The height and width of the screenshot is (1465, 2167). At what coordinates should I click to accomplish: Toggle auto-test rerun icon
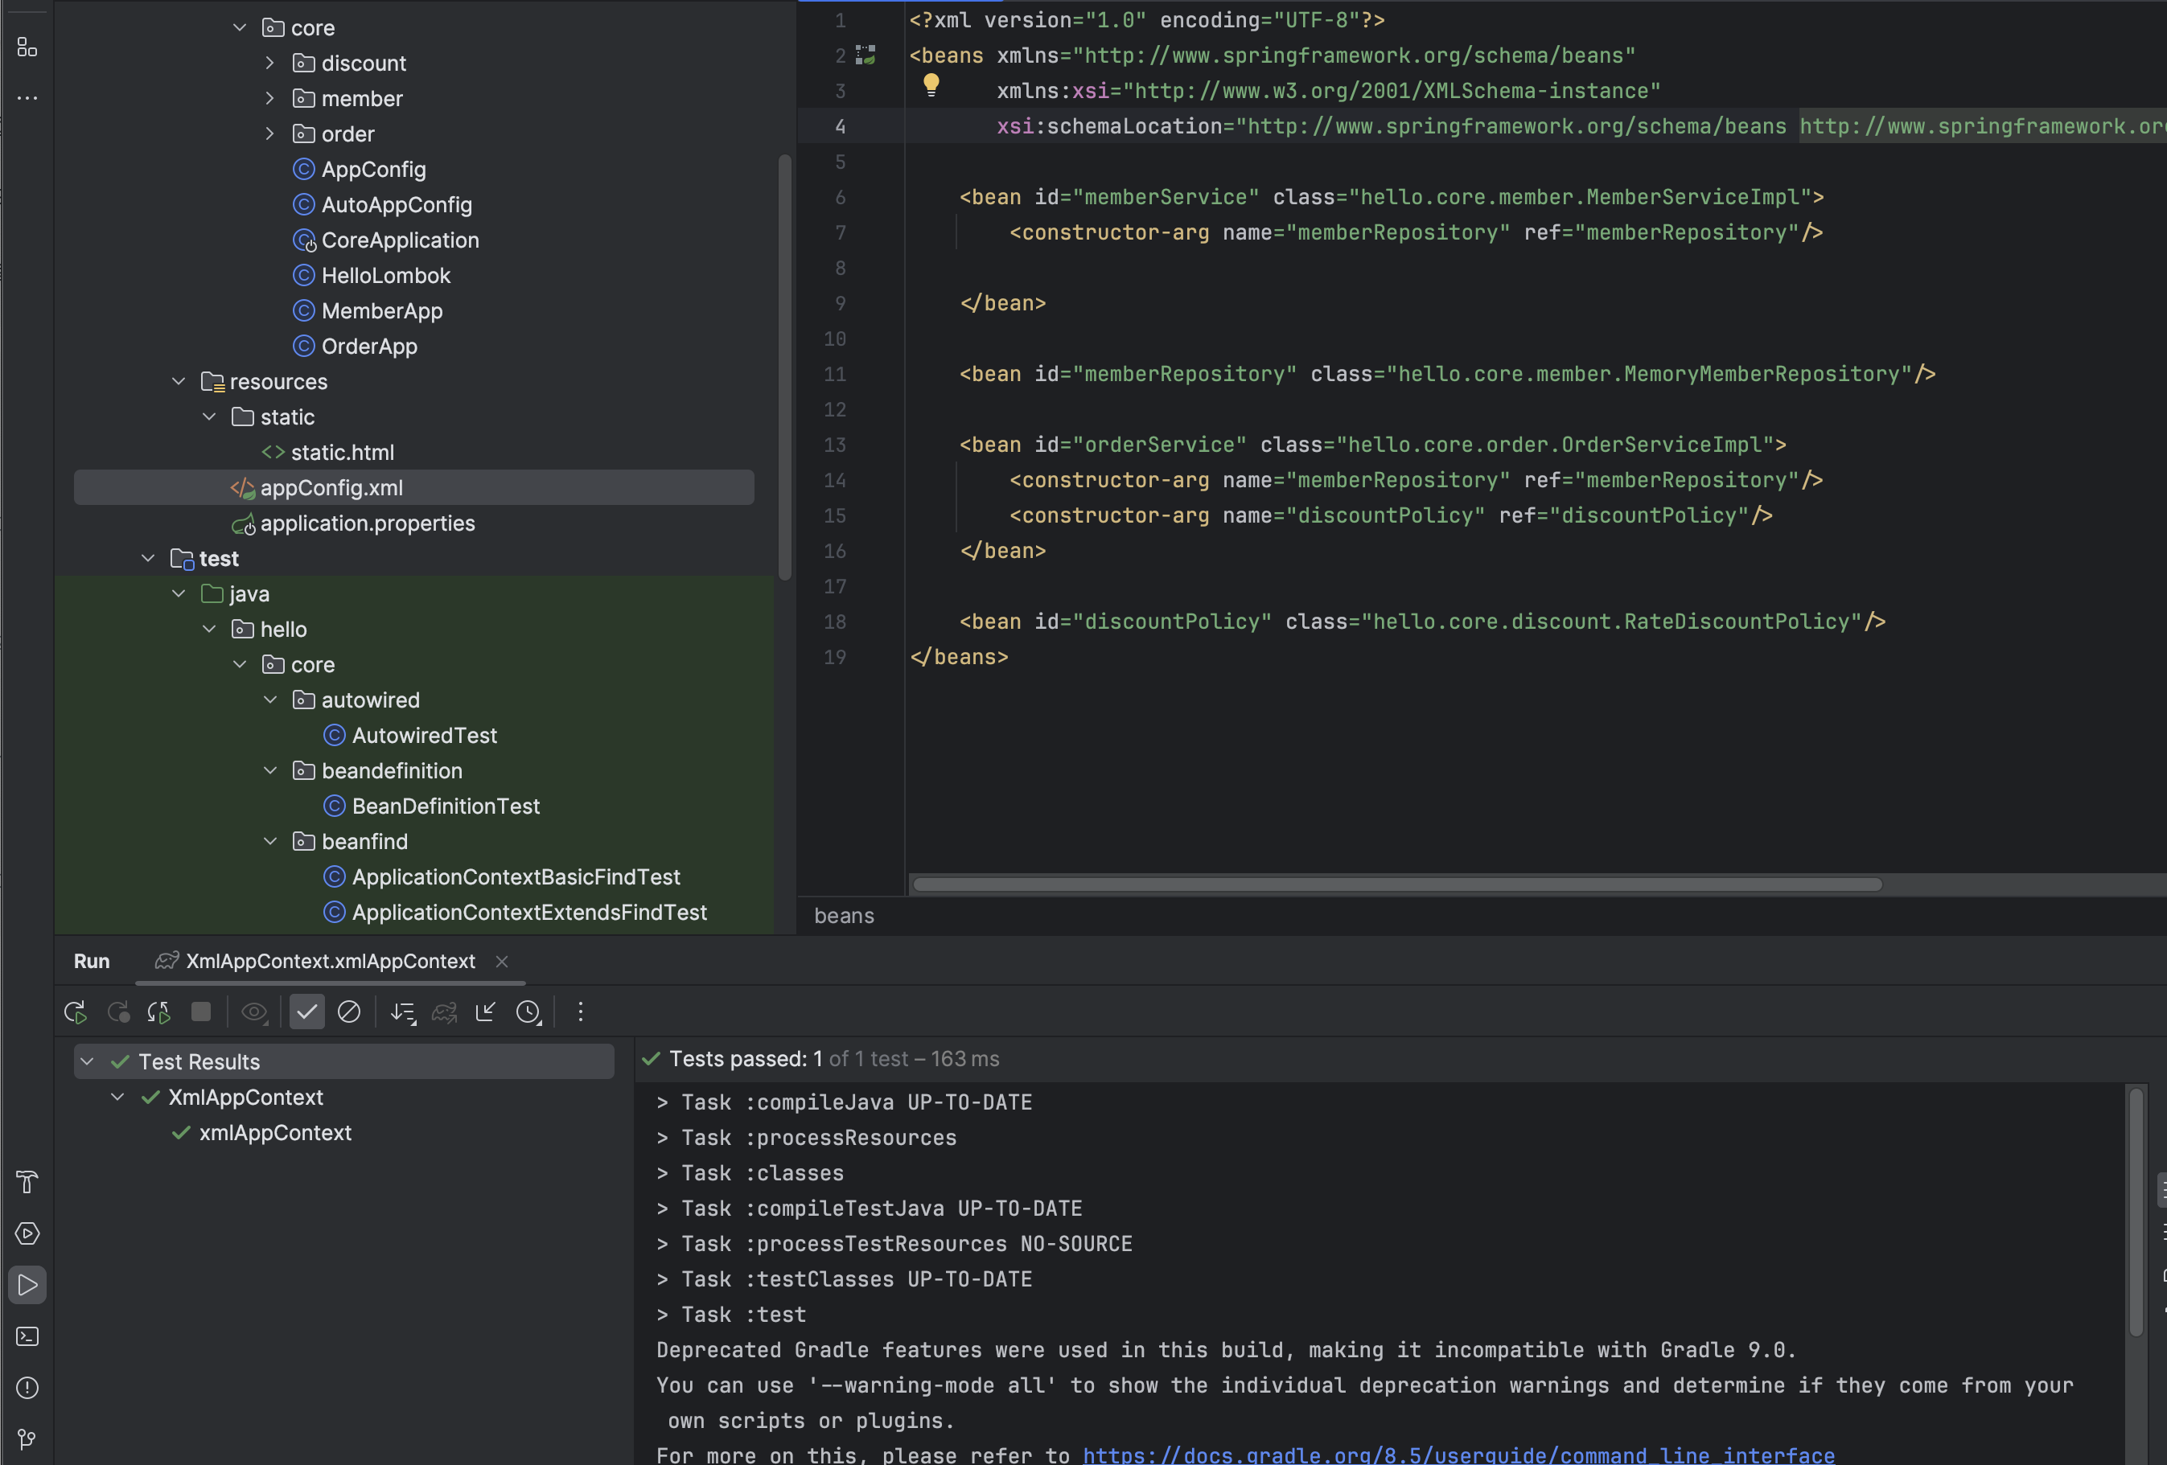[x=159, y=1012]
